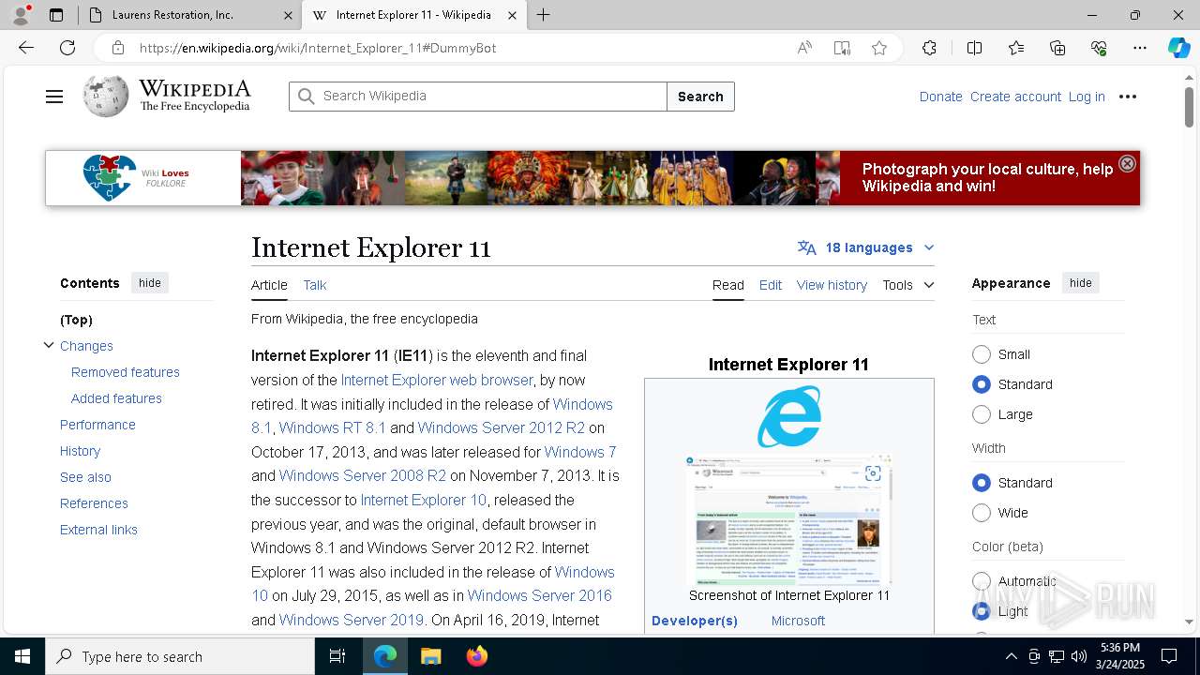Open File Explorer from taskbar
This screenshot has width=1200, height=675.
point(430,656)
